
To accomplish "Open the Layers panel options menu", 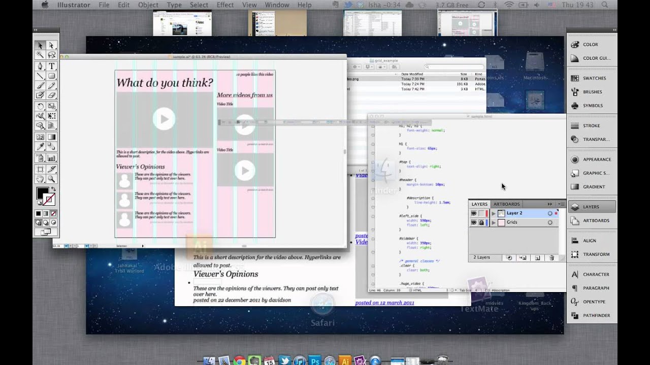I will click(562, 204).
